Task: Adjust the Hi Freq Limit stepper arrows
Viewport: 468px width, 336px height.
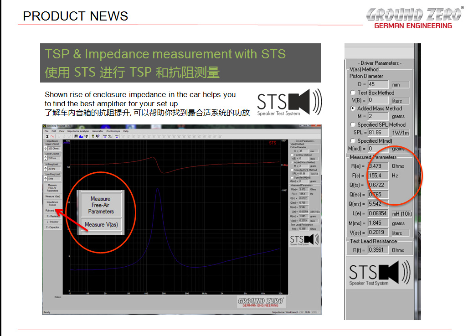Action: pos(46,169)
